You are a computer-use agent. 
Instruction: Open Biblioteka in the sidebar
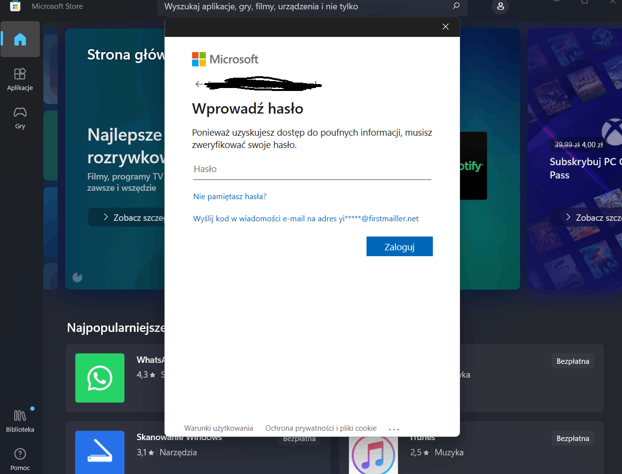click(x=20, y=421)
